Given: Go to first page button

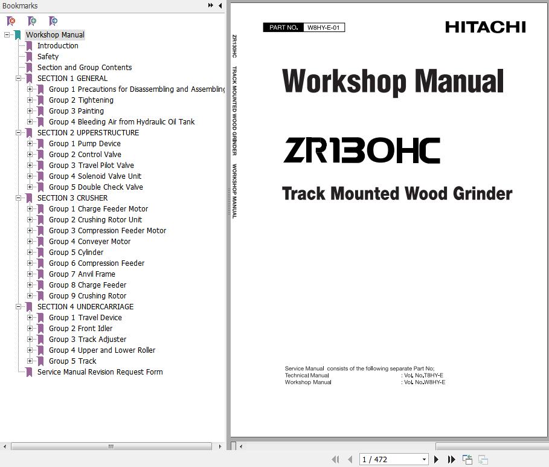Looking at the screenshot, I should click(335, 459).
